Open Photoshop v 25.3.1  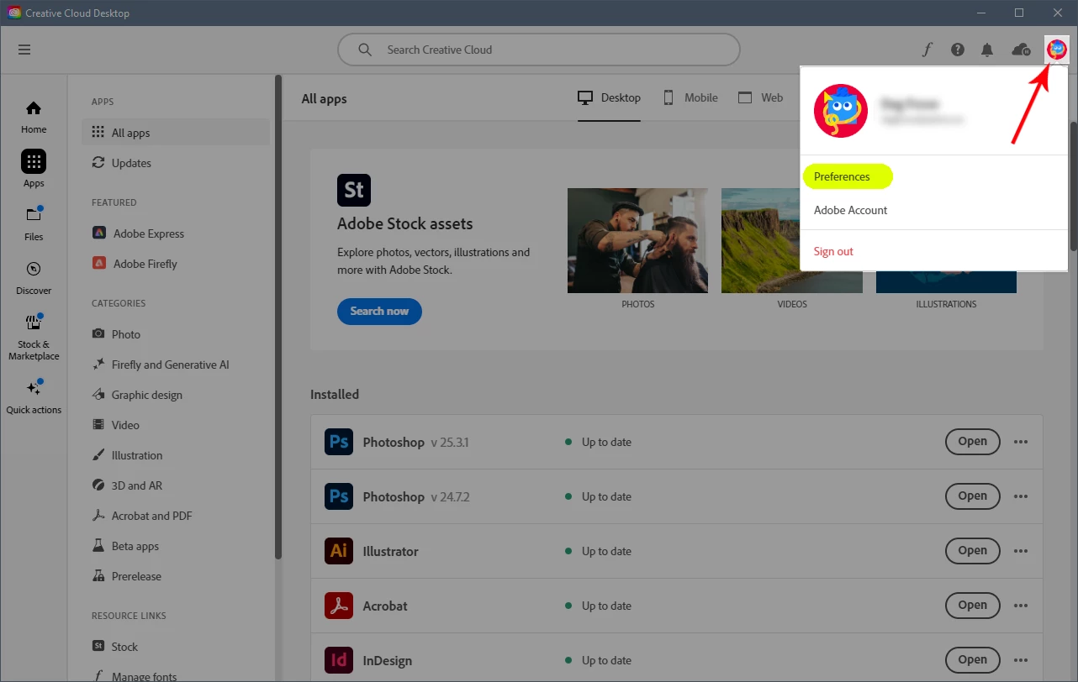pyautogui.click(x=972, y=442)
